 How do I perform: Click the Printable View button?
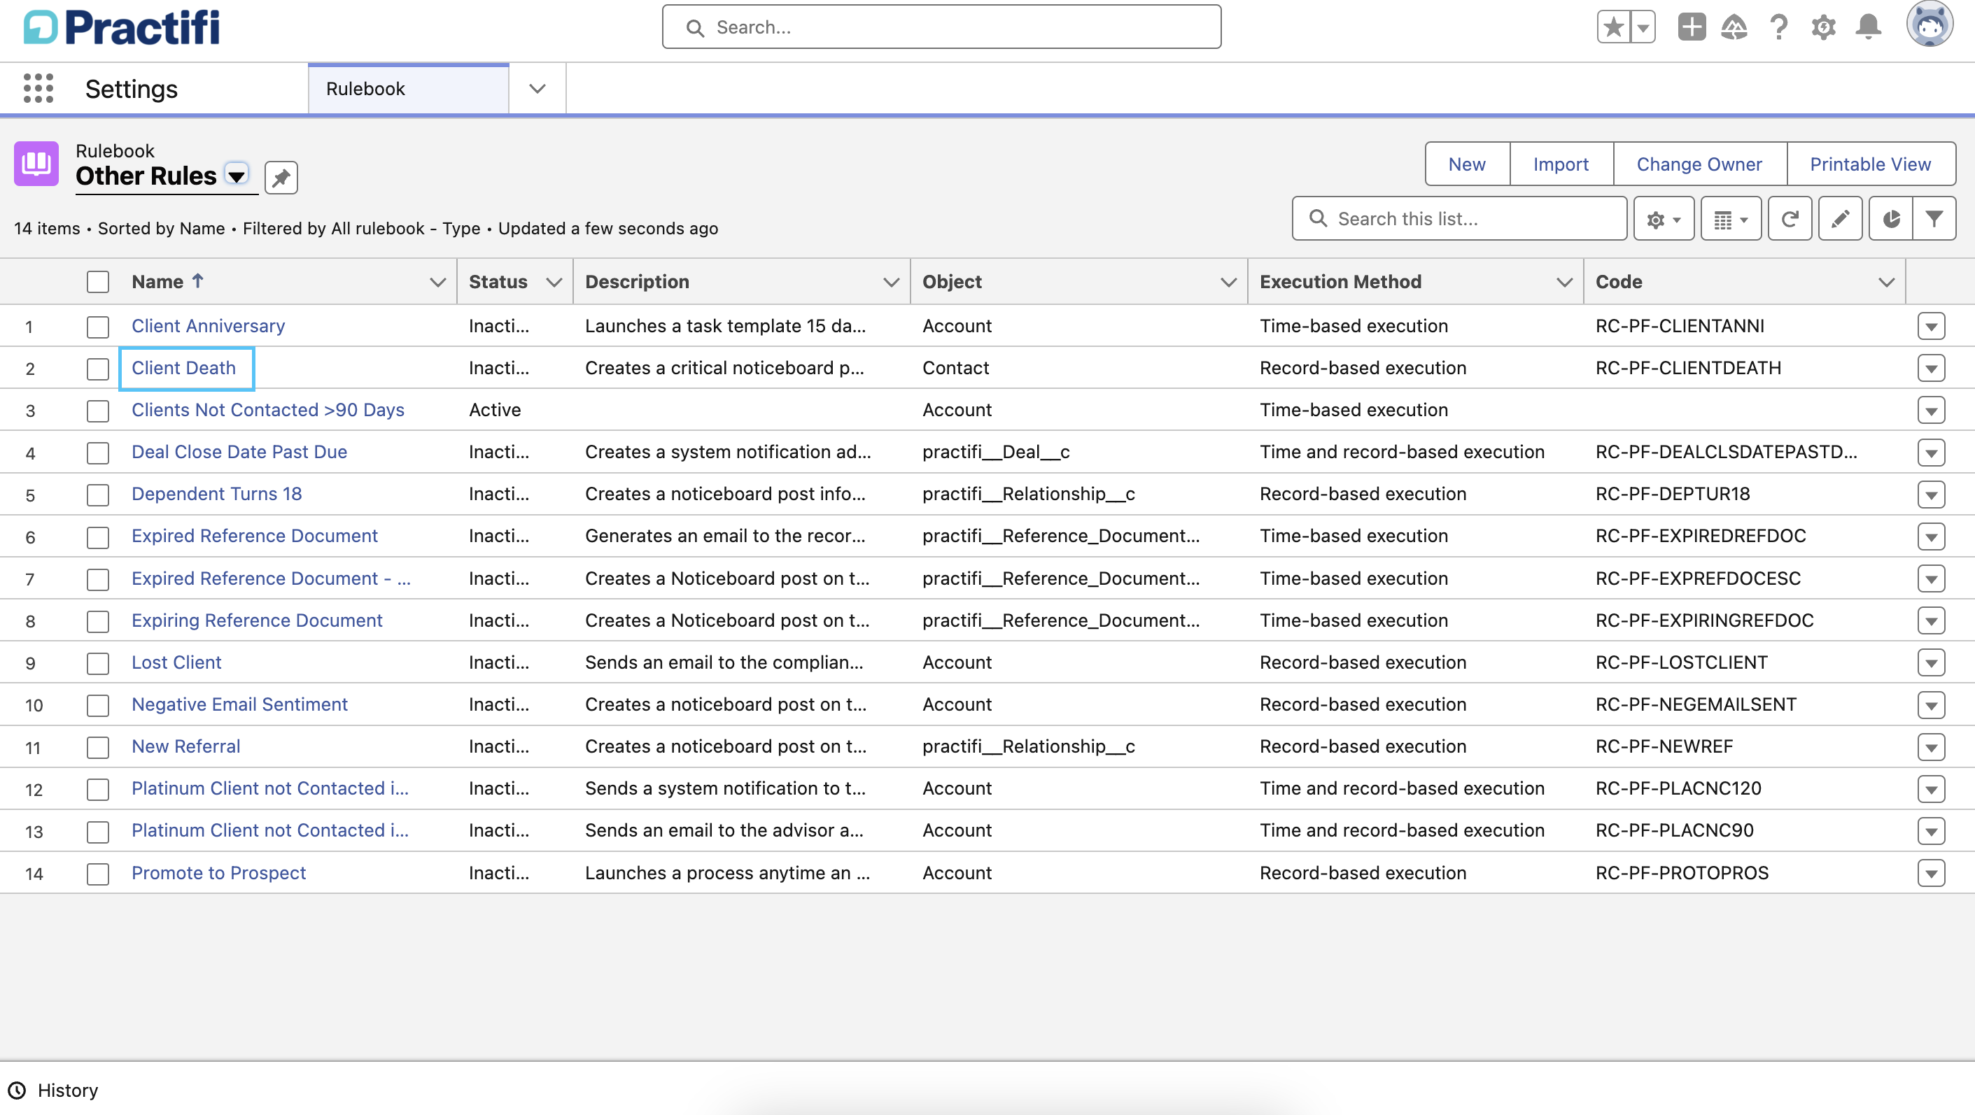click(1870, 164)
